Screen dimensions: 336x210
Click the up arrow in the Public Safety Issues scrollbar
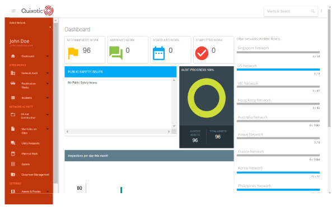(x=174, y=80)
